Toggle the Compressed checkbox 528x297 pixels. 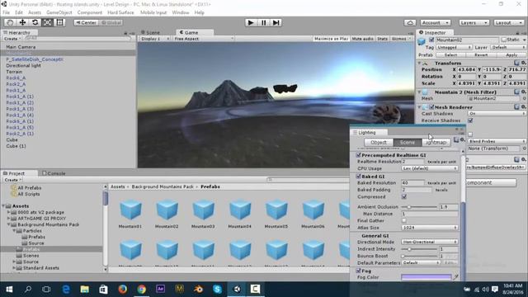(404, 196)
